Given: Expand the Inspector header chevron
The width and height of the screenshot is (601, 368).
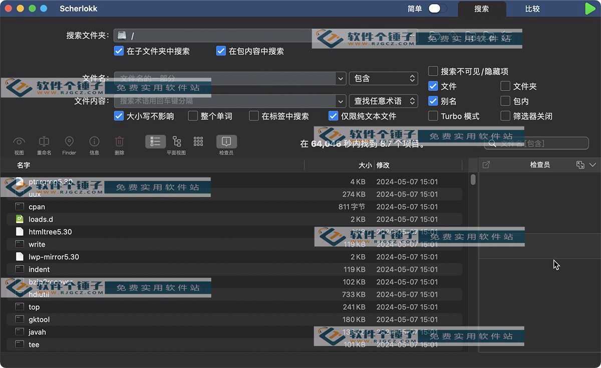Looking at the screenshot, I should pos(593,164).
